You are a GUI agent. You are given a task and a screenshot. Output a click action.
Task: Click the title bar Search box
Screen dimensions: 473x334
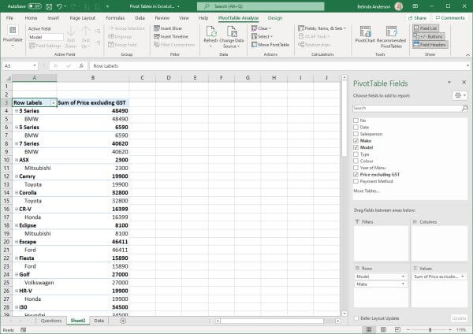tap(261, 6)
